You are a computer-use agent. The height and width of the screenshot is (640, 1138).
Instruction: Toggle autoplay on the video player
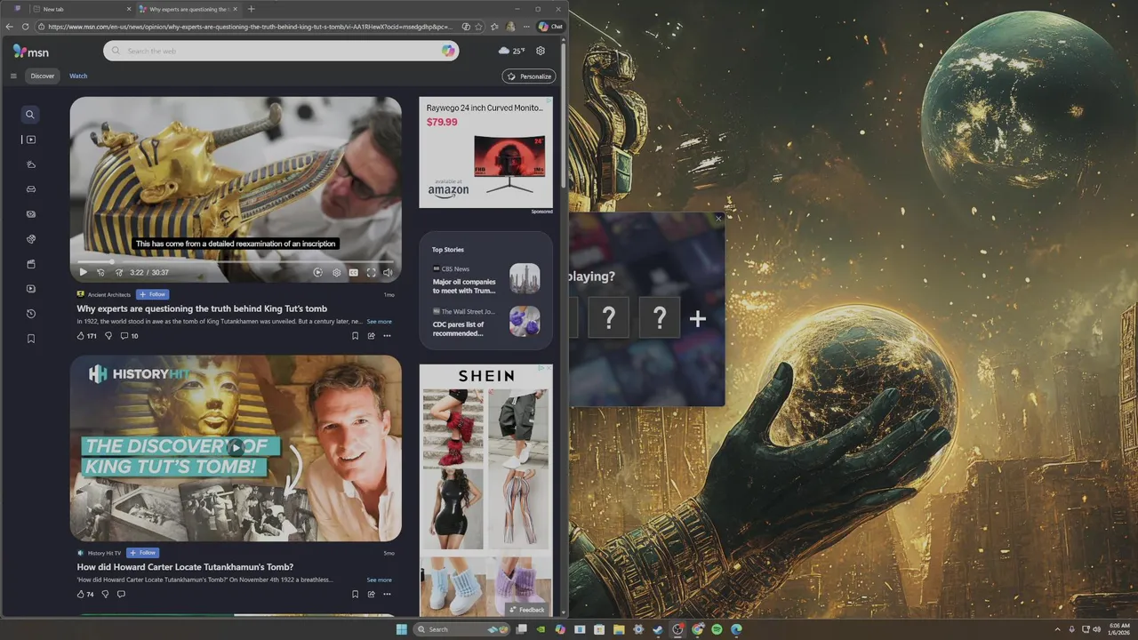click(x=318, y=273)
